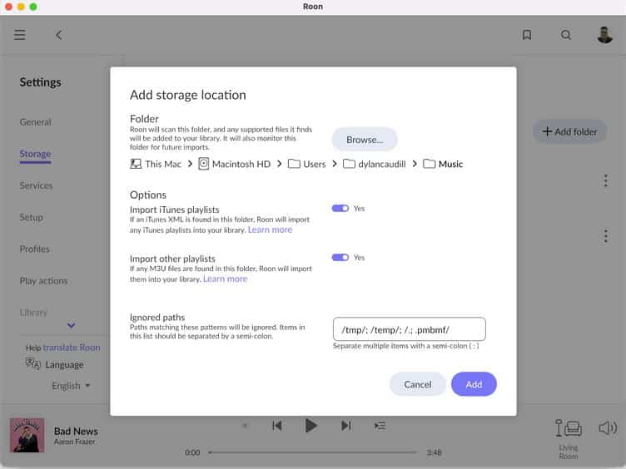
Task: Open the hamburger navigation menu
Action: (x=20, y=35)
